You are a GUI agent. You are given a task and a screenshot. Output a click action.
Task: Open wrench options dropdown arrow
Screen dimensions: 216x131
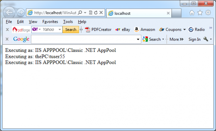[211, 39]
